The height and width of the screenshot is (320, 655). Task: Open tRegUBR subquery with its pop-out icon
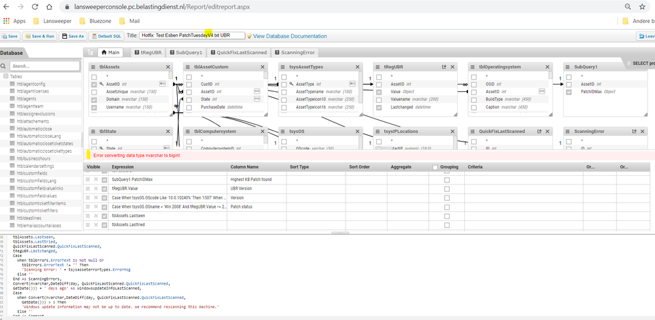(x=444, y=67)
